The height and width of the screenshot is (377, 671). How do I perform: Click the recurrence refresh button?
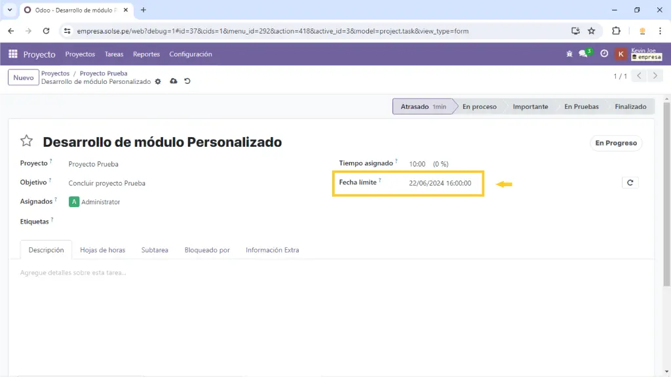coord(630,183)
